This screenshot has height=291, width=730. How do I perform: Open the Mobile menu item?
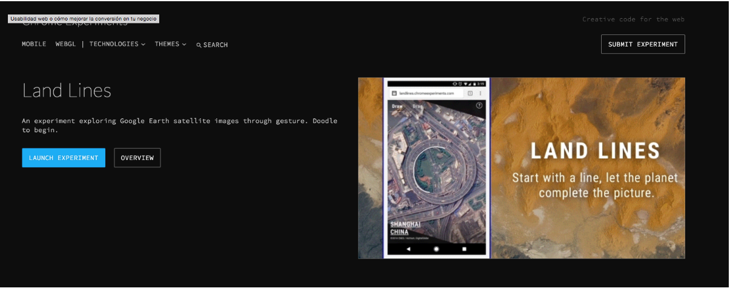pyautogui.click(x=34, y=44)
